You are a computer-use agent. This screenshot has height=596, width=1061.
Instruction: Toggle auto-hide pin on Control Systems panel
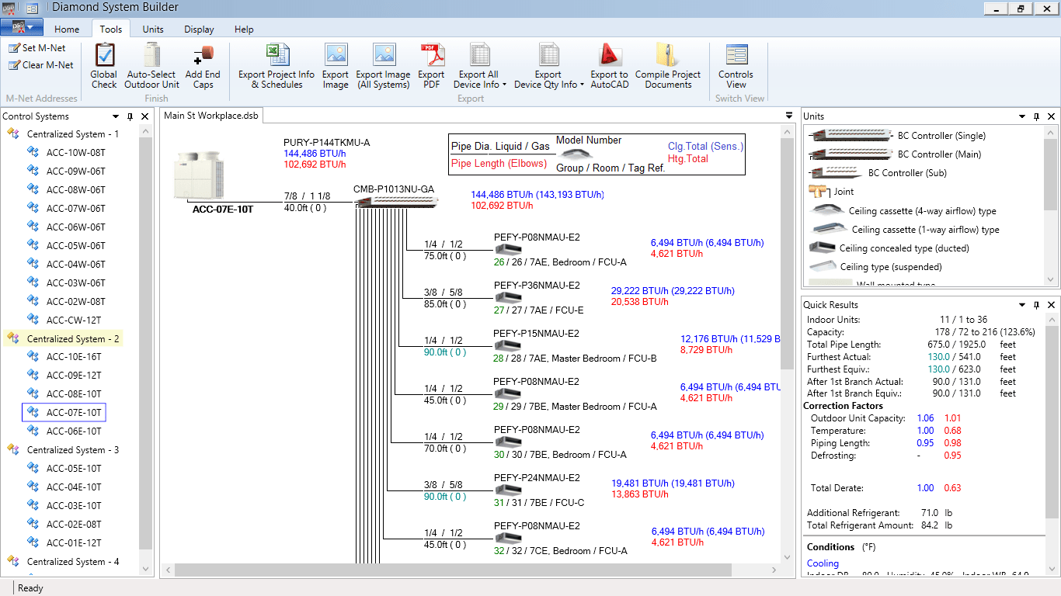click(131, 116)
